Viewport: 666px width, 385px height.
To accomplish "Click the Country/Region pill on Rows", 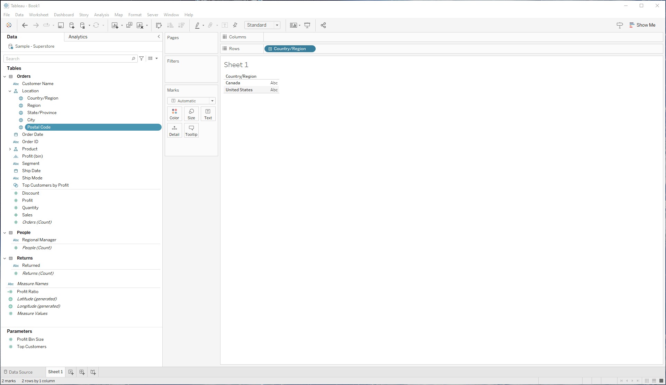I will click(290, 49).
